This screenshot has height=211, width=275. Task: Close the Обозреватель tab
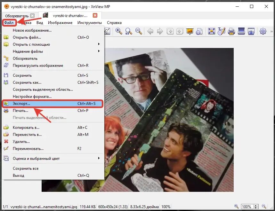(x=32, y=16)
